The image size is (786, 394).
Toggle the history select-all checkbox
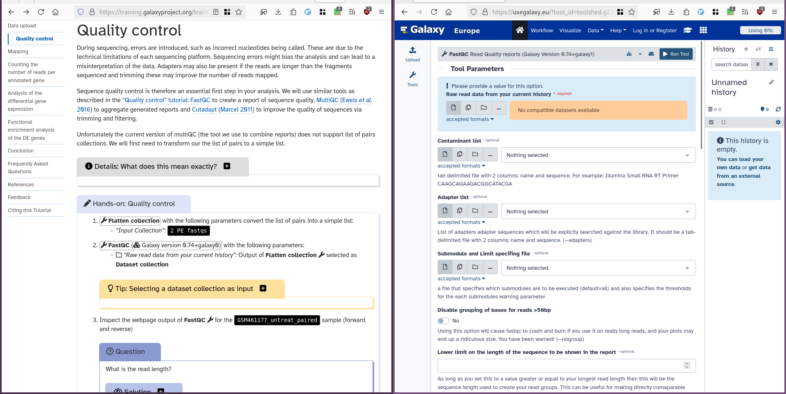coord(711,122)
